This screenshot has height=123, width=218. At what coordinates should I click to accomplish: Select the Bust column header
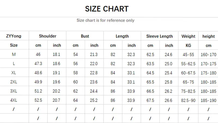point(85,36)
